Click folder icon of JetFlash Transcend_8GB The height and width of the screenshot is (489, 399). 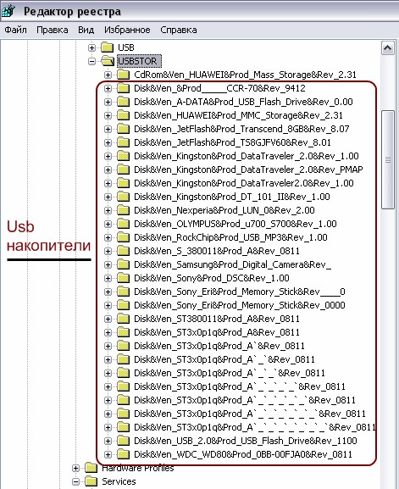[124, 129]
